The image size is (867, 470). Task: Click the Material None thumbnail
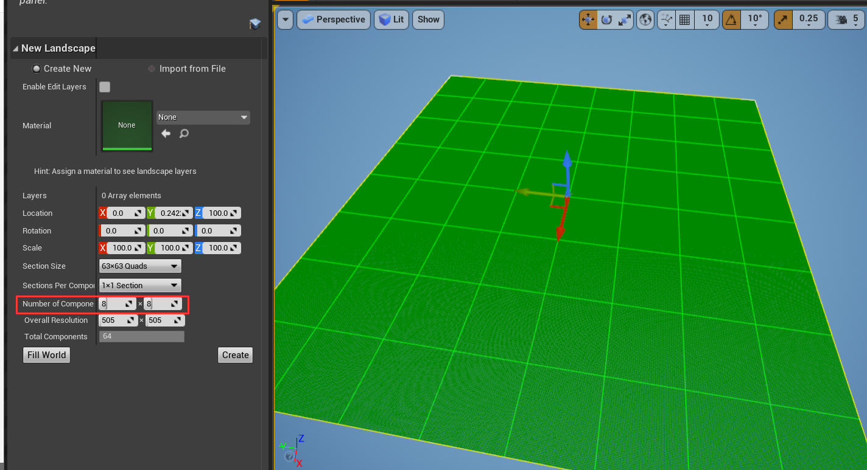[x=127, y=125]
